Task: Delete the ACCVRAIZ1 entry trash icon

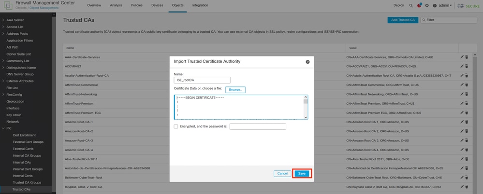Action: click(x=467, y=66)
